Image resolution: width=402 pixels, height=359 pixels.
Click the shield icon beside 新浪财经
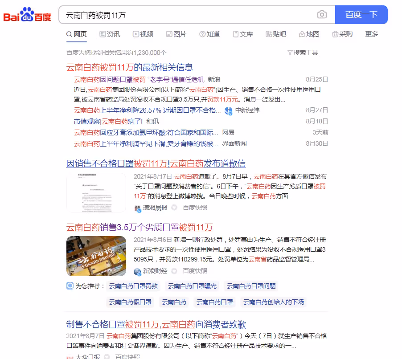coord(174,271)
